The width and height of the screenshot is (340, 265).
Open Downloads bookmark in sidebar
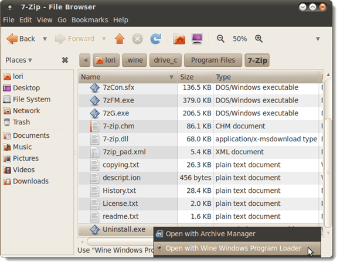coord(26,182)
